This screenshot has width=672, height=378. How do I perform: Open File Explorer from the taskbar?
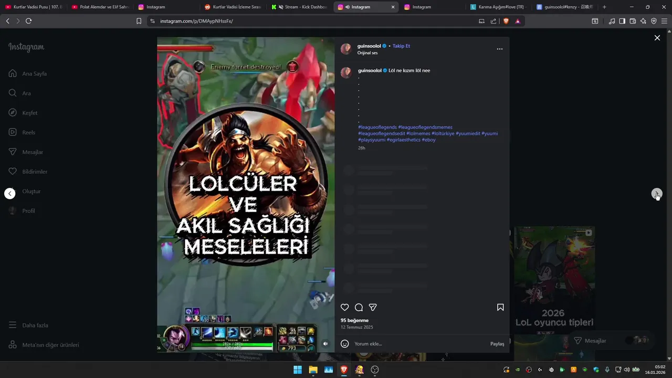click(313, 370)
